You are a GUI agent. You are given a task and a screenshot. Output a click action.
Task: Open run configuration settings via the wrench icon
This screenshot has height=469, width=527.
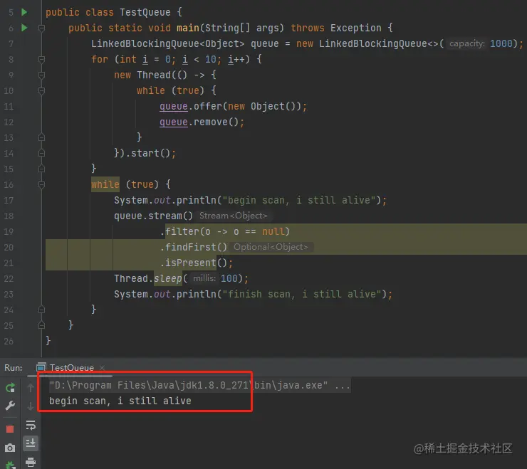[x=10, y=406]
